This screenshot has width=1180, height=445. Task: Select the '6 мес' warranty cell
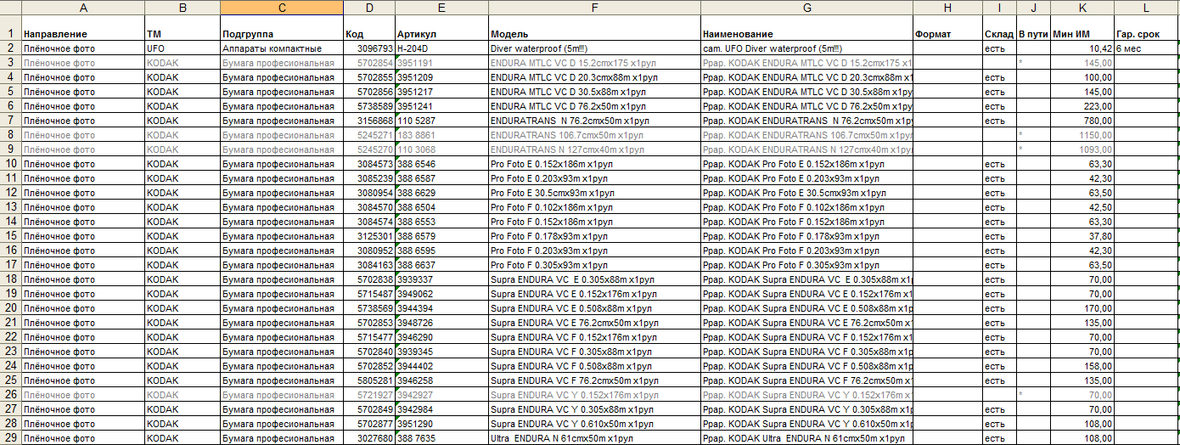point(1147,48)
